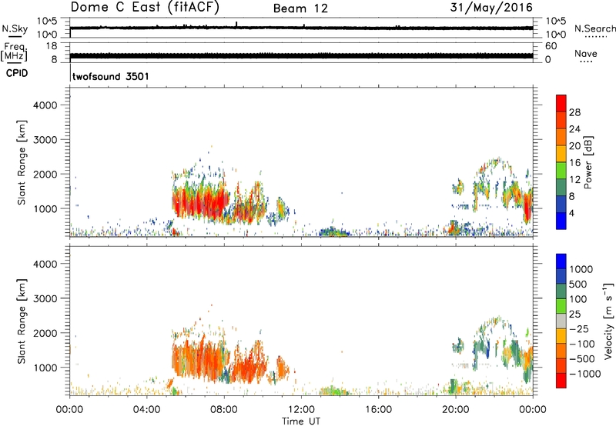Viewport: 616px width, 426px height.
Task: Click the 'N.Search' legend label
Action: coord(594,28)
